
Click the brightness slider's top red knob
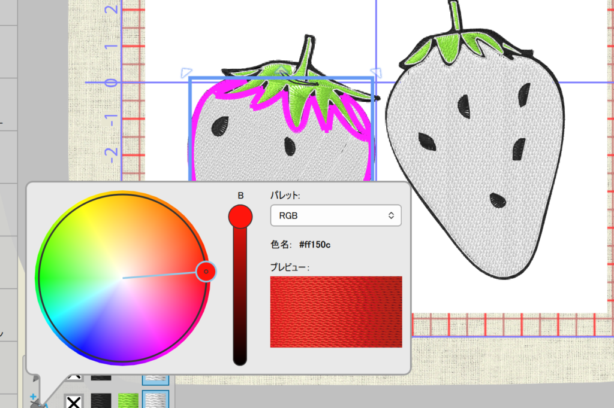[240, 216]
